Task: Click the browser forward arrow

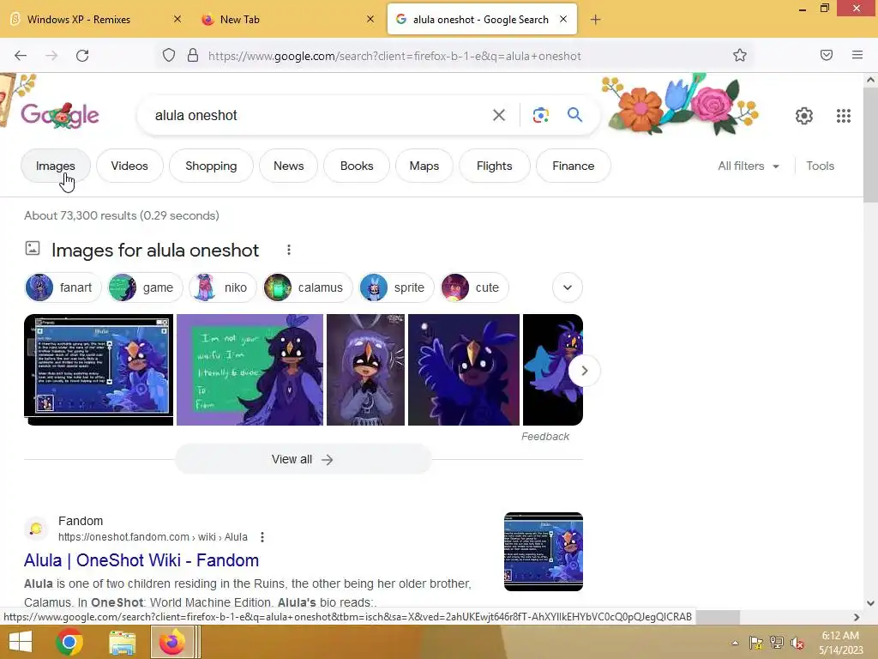Action: tap(51, 56)
